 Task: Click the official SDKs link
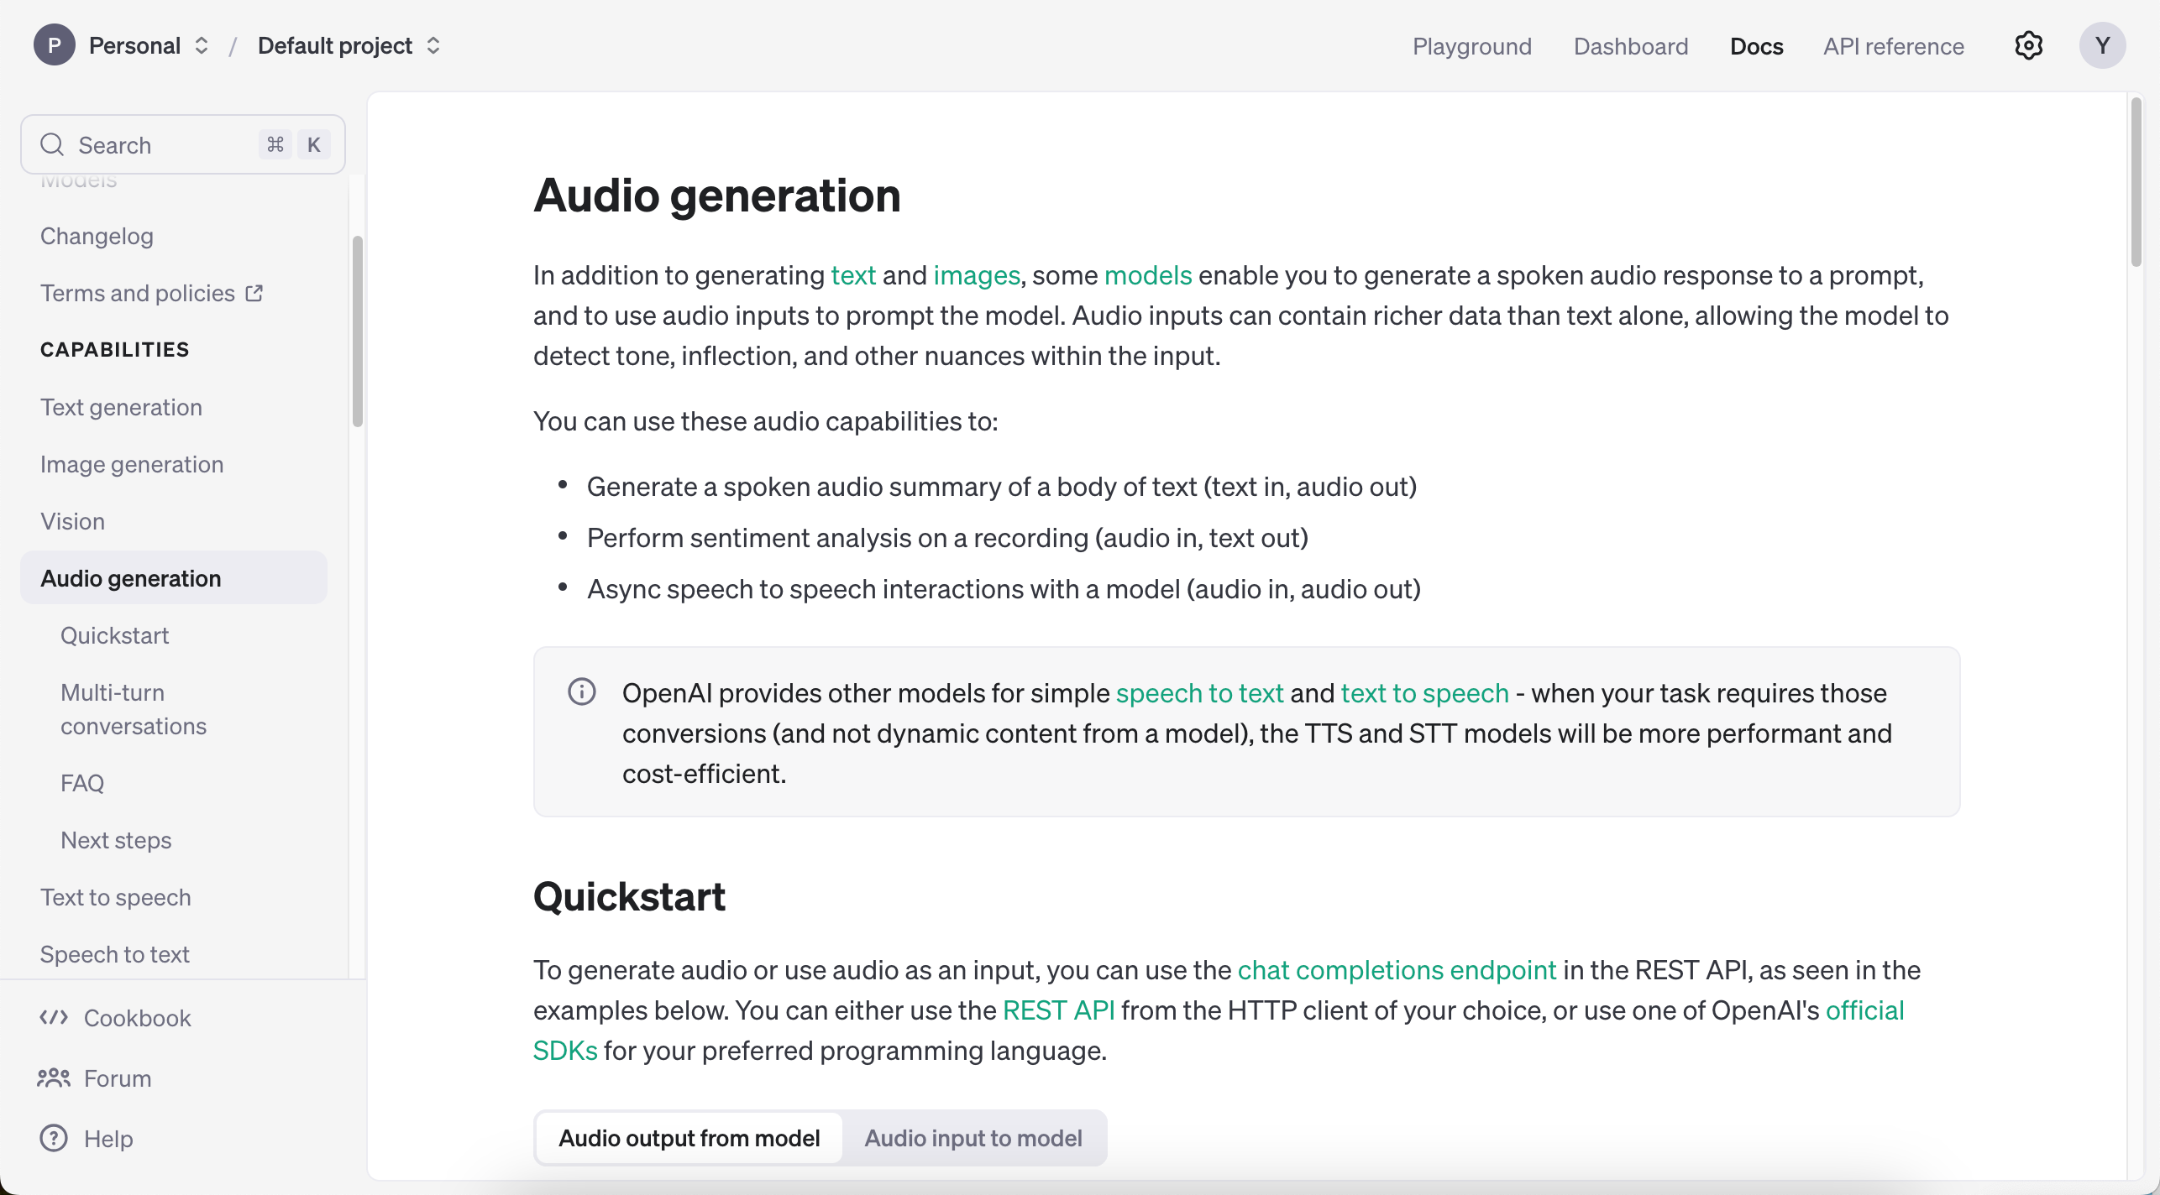tap(1865, 1010)
